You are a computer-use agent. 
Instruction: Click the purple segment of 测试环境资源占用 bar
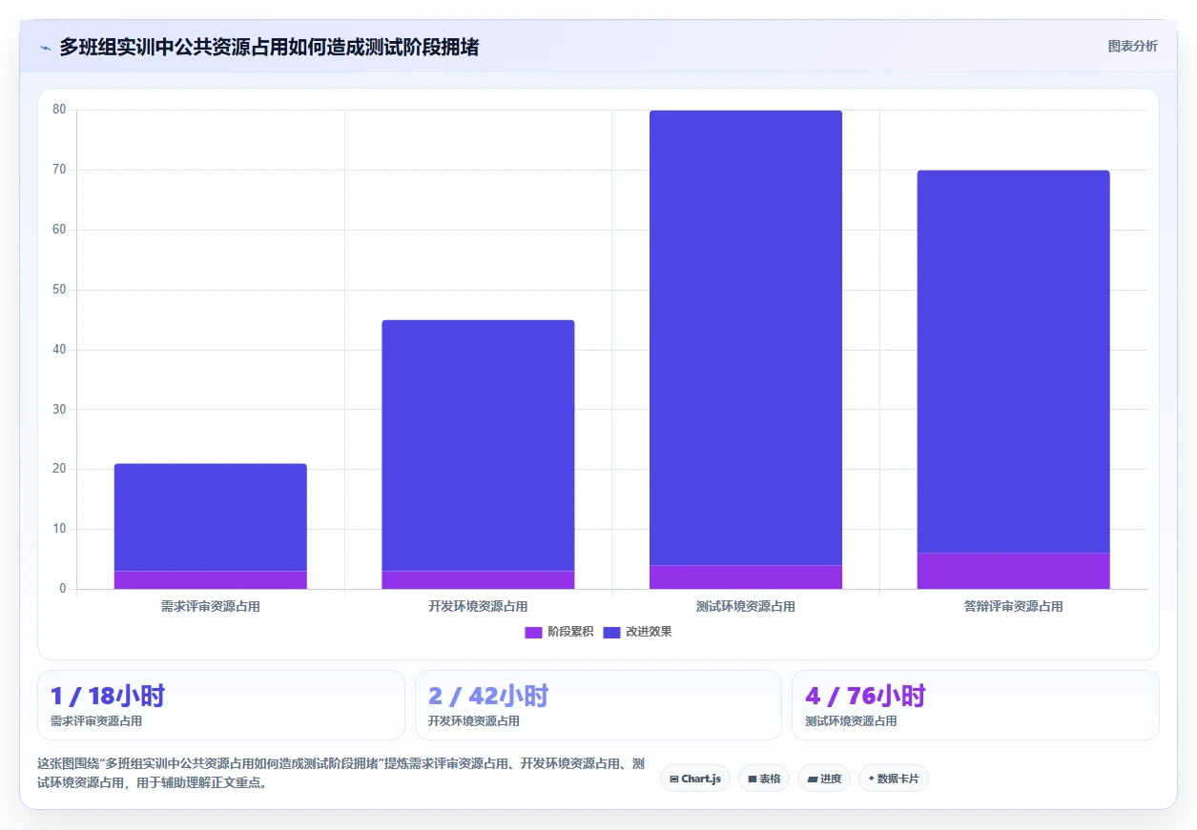[x=746, y=577]
